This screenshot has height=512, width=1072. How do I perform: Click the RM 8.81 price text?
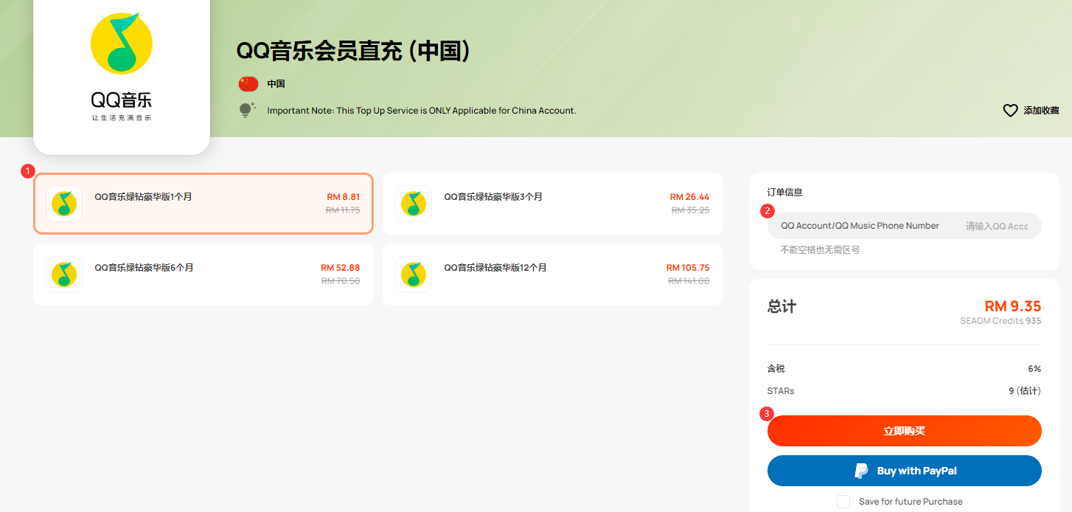click(344, 197)
